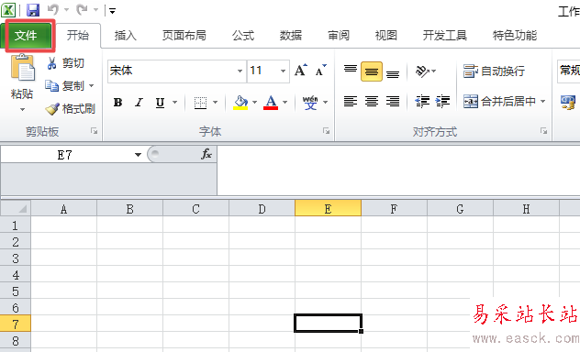The height and width of the screenshot is (352, 580).
Task: Click the Save icon in quick access toolbar
Action: 33,10
